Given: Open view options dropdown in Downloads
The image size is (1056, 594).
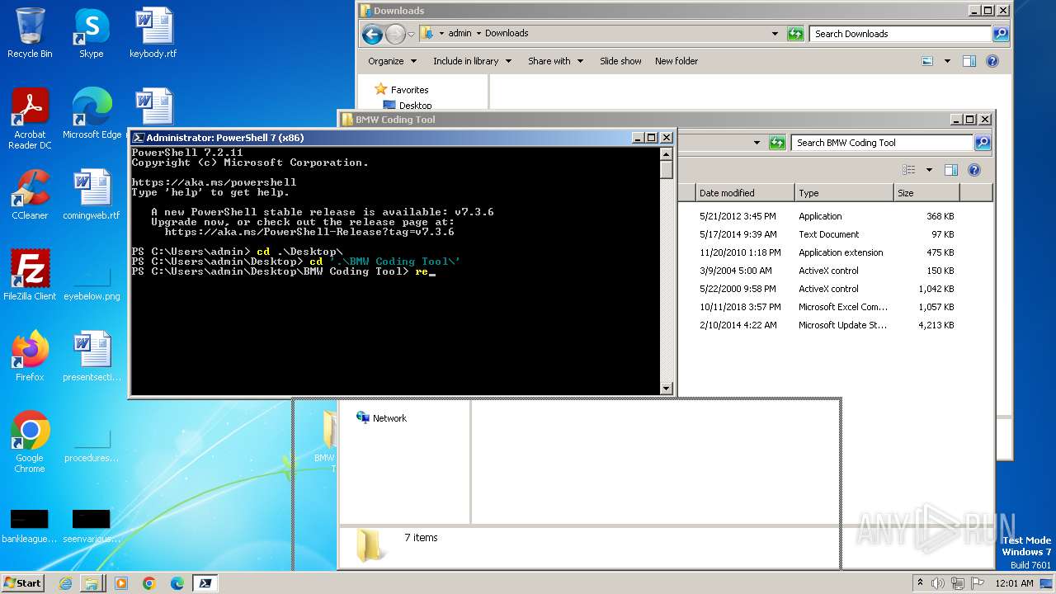Looking at the screenshot, I should [x=947, y=61].
